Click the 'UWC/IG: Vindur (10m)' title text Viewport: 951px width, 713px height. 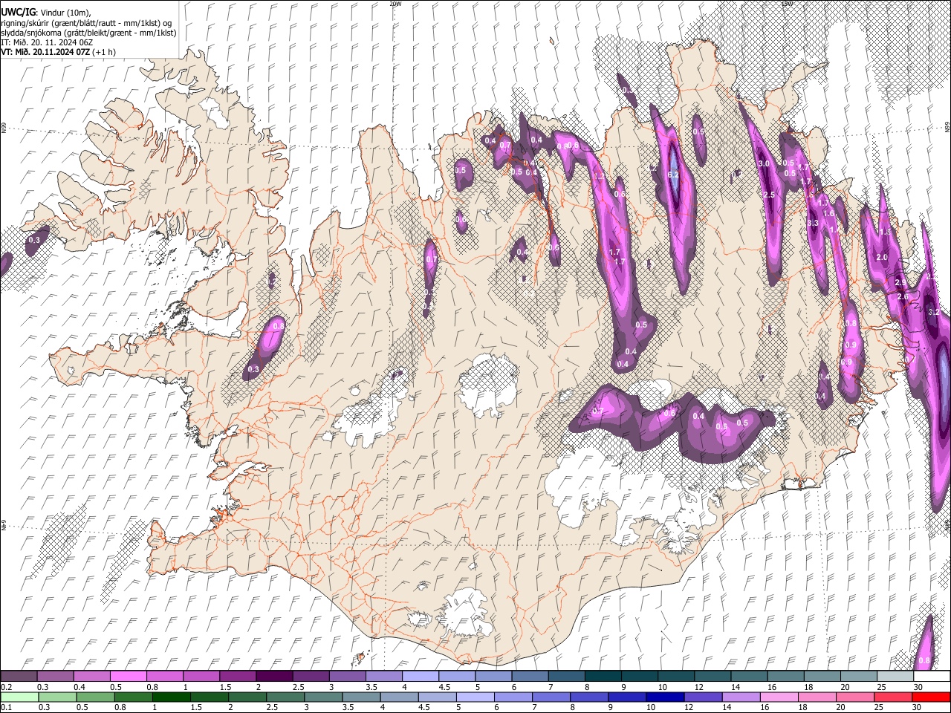tap(45, 13)
